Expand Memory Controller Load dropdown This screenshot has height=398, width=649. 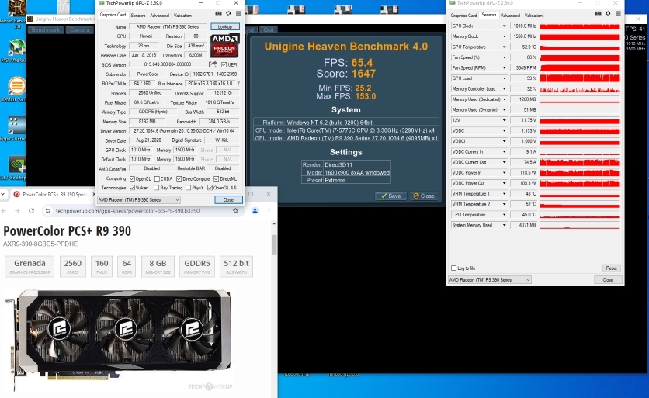click(x=504, y=88)
